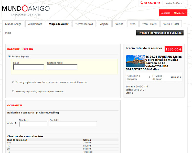Click the person icon in room summary

[150, 77]
